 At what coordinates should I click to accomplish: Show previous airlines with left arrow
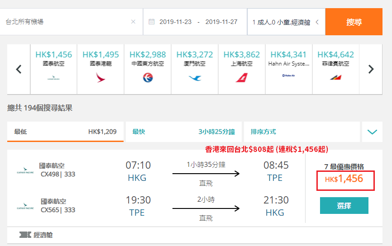click(x=19, y=69)
